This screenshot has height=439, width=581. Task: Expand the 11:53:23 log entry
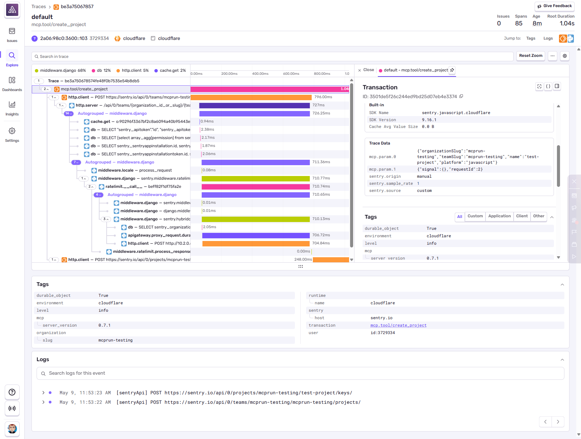43,393
